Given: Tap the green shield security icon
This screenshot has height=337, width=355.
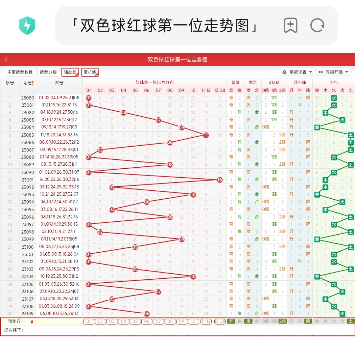Looking at the screenshot, I should coord(27,25).
